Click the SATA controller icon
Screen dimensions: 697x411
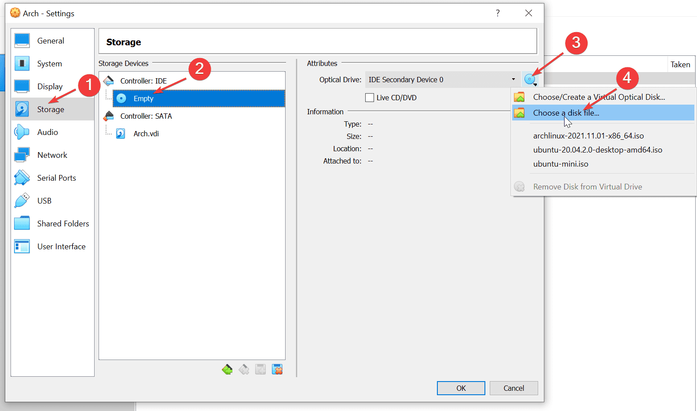(x=109, y=116)
